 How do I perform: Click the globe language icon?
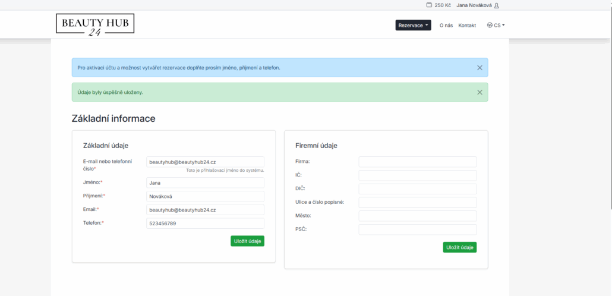pos(490,26)
